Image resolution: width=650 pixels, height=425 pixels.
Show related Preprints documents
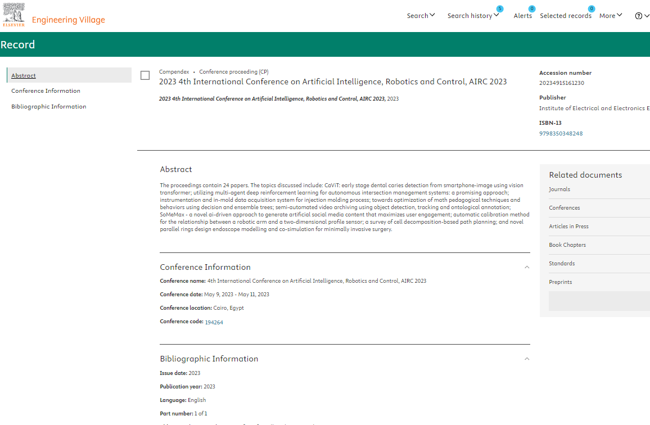point(561,282)
